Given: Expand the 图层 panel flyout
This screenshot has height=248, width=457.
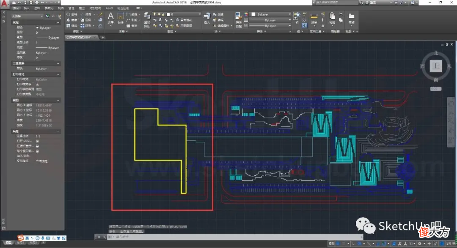Looking at the screenshot, I should pos(172,31).
